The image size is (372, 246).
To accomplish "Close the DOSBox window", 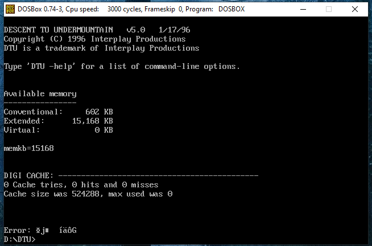I will [355, 9].
